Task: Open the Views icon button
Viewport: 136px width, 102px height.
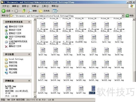Action: [55, 11]
